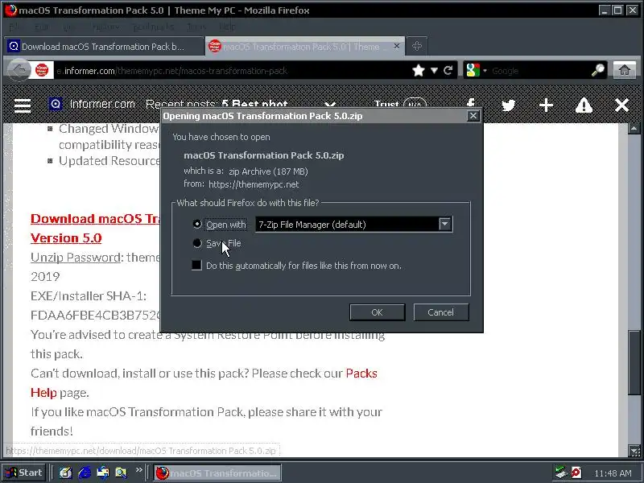Open the Bookmarks menu in Firefox

pos(153,27)
